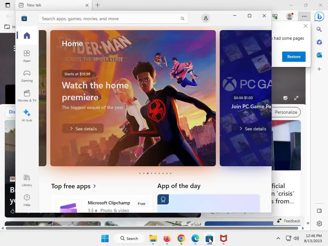328x246 pixels.
Task: Click Restore in the Edge restore pages popup
Action: click(x=294, y=56)
